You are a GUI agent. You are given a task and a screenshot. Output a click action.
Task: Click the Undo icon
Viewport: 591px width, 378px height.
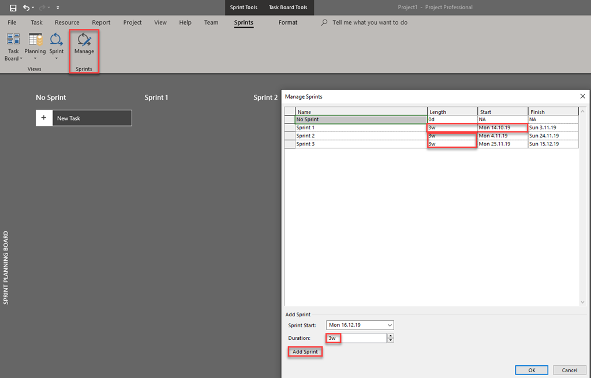pos(28,8)
